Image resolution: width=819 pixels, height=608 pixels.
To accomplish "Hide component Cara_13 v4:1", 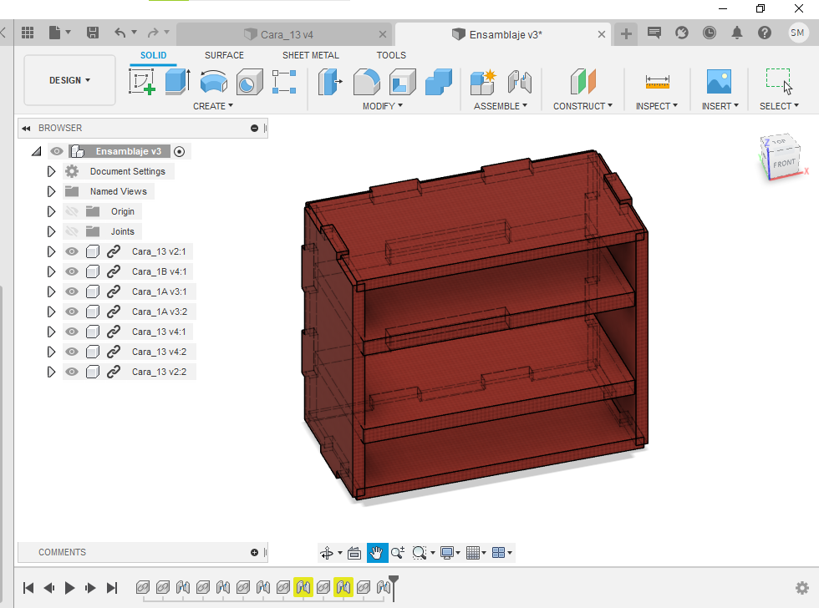I will (72, 332).
